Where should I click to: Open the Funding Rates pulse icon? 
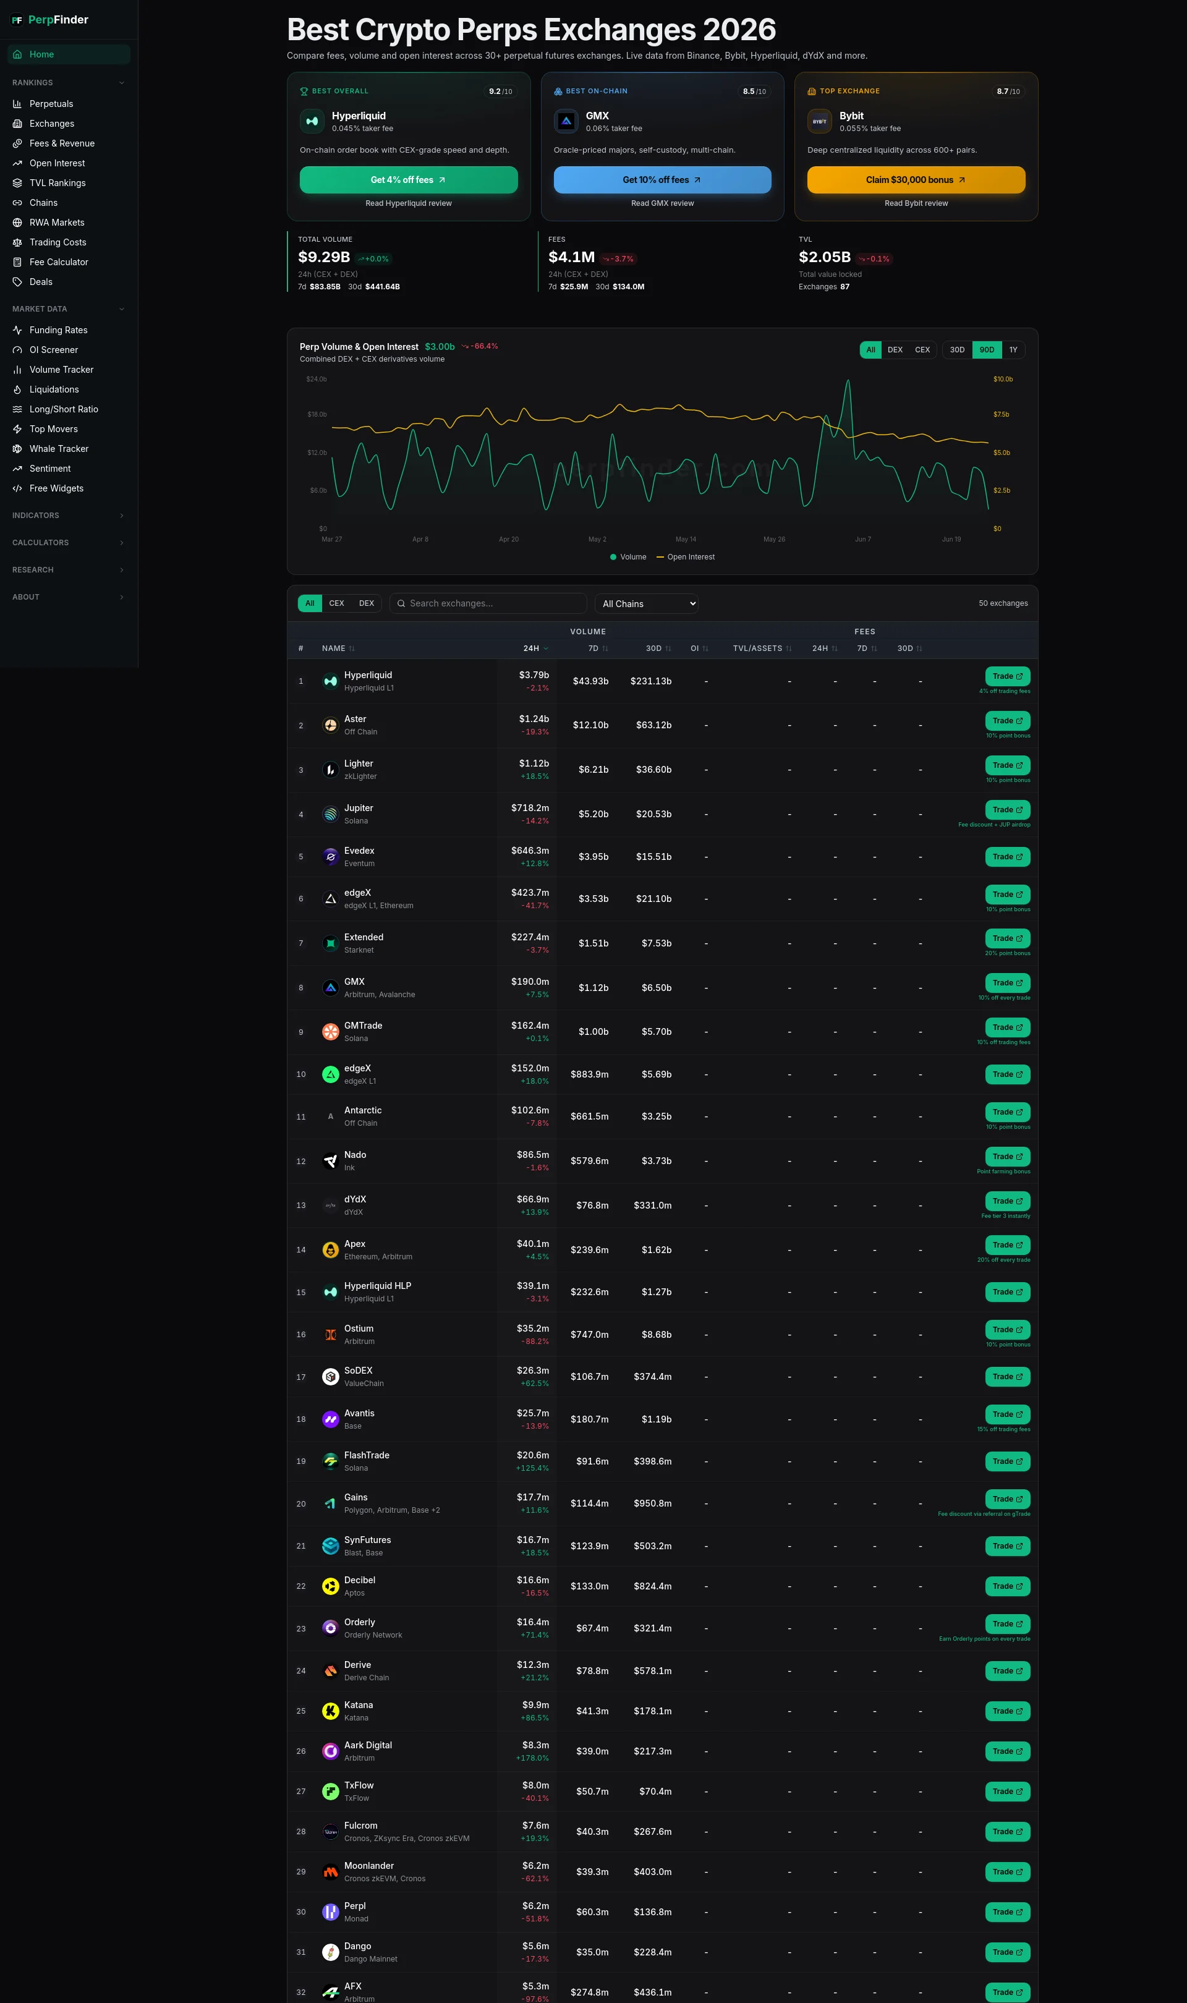tap(17, 330)
